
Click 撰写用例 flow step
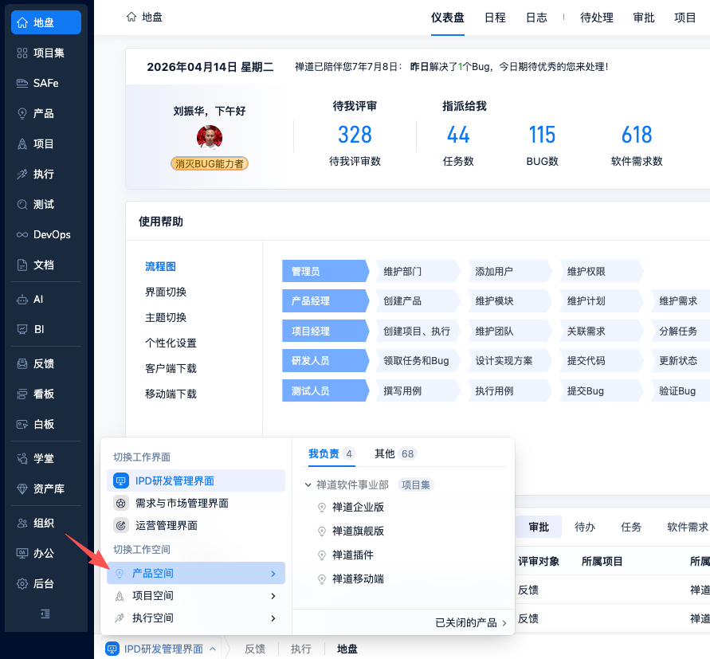point(418,391)
